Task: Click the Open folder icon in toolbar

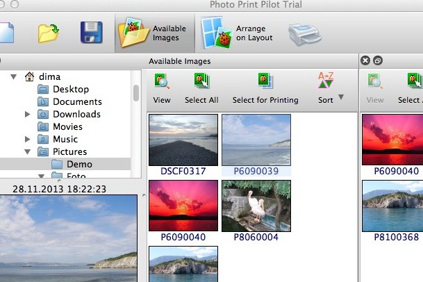Action: (x=49, y=32)
